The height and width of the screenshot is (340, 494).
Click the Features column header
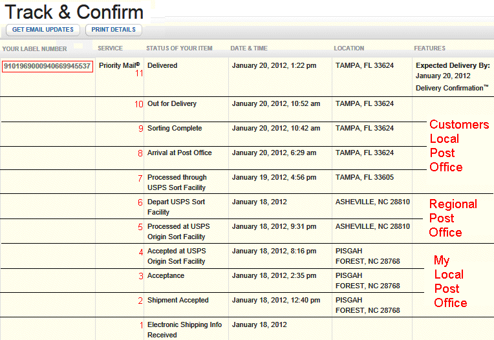[429, 48]
